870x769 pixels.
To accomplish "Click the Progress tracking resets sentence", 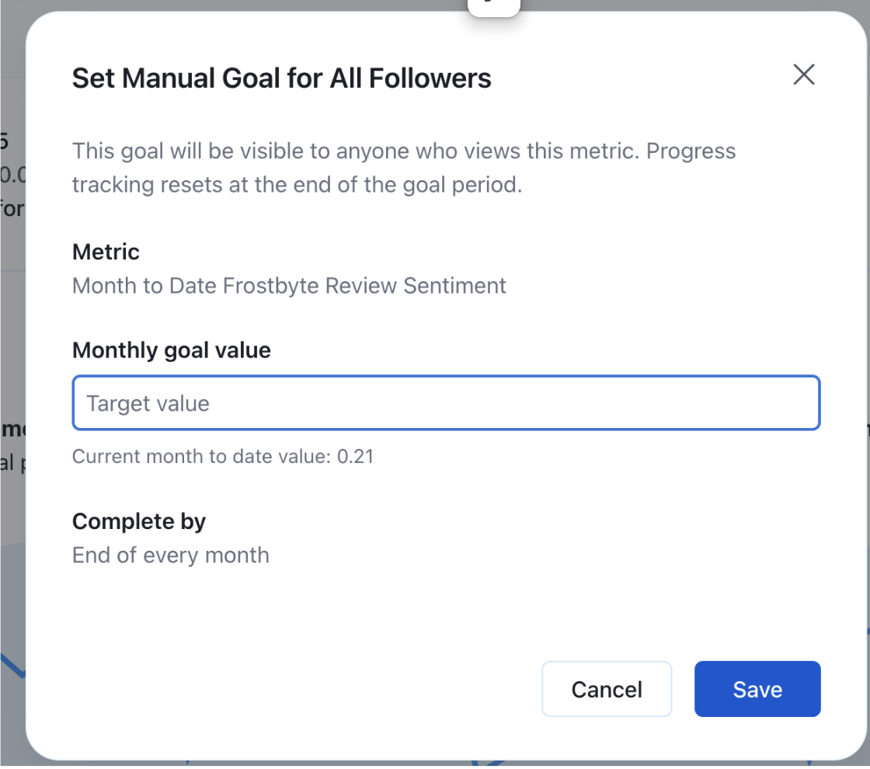I will pyautogui.click(x=295, y=185).
